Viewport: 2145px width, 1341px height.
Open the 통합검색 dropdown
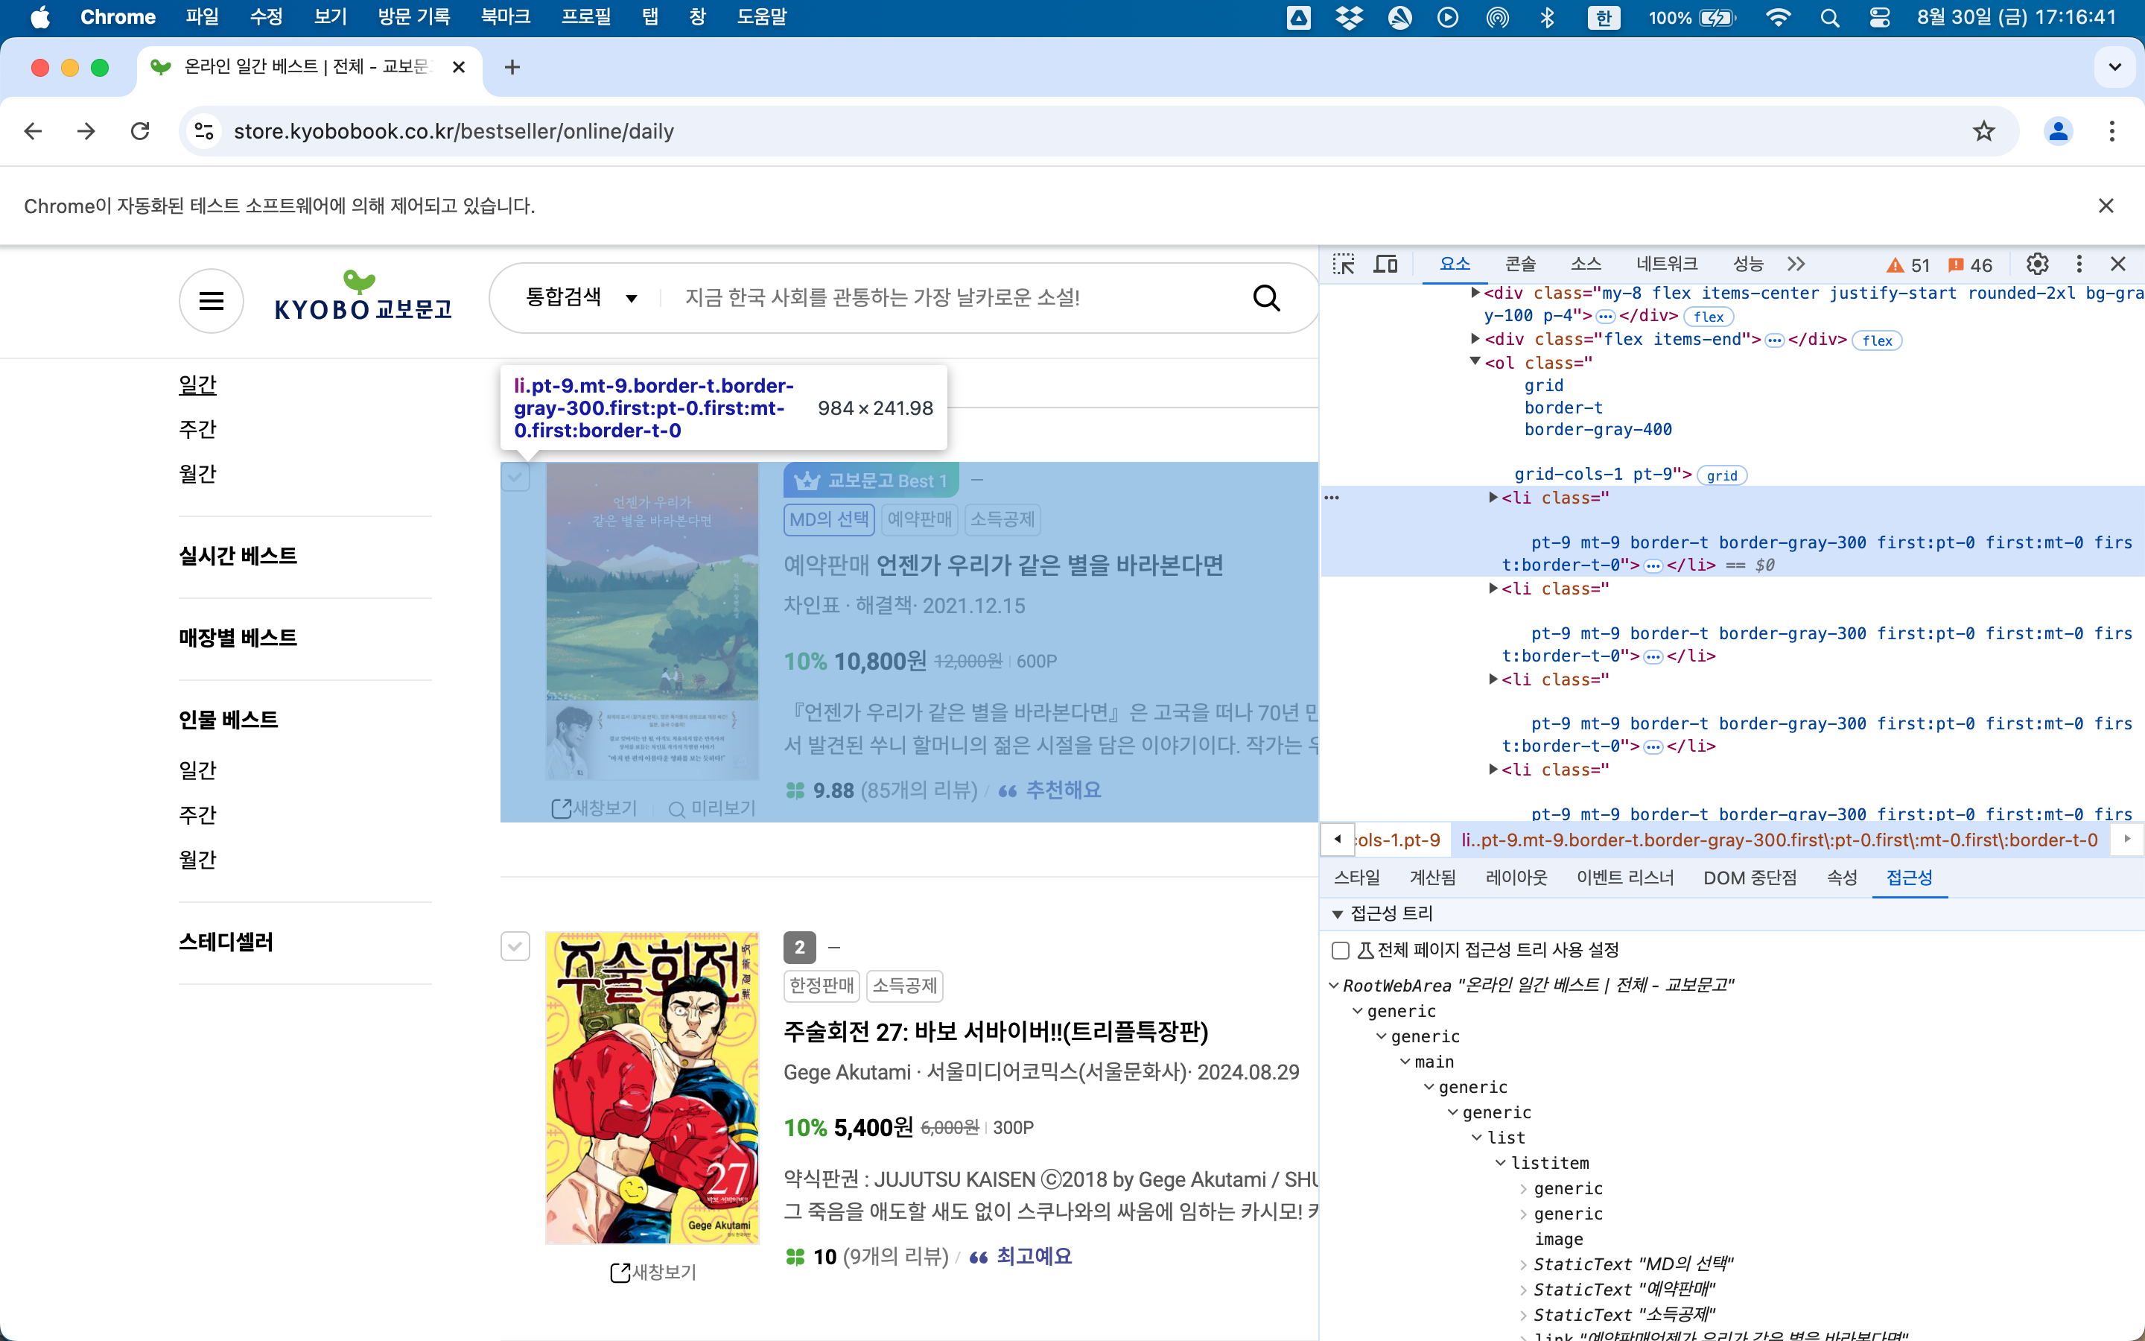click(x=582, y=297)
